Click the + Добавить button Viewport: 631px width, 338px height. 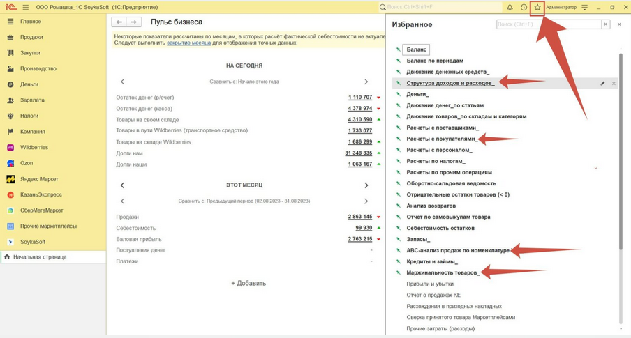[248, 284]
